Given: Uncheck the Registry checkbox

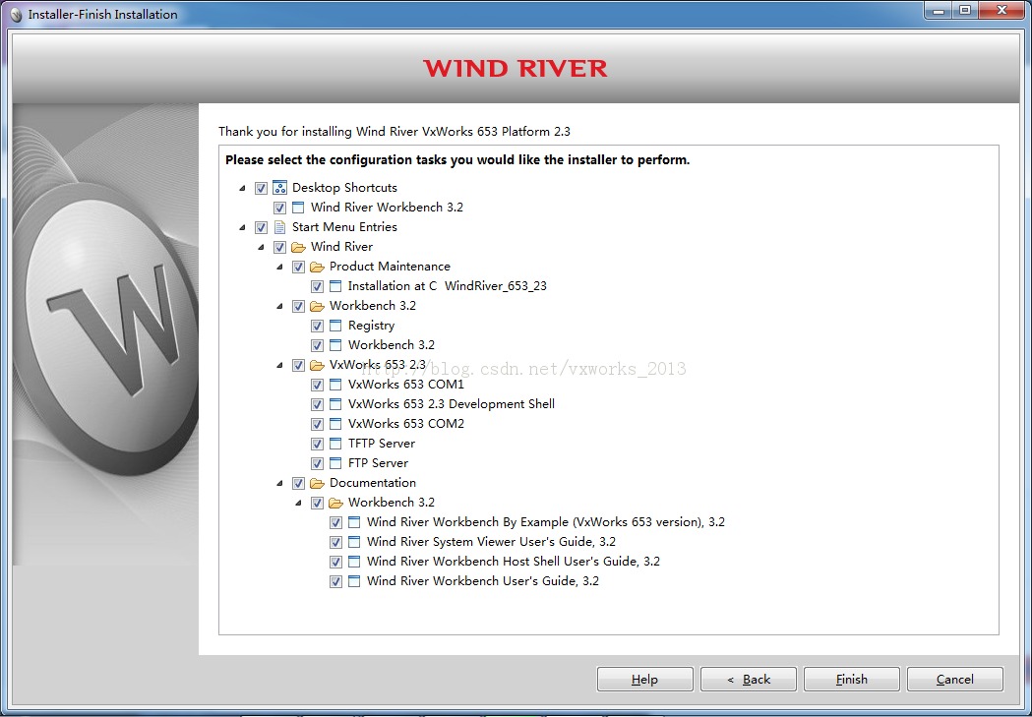Looking at the screenshot, I should [x=317, y=327].
